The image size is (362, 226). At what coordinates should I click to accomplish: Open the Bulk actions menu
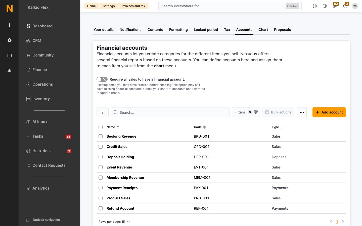[278, 112]
